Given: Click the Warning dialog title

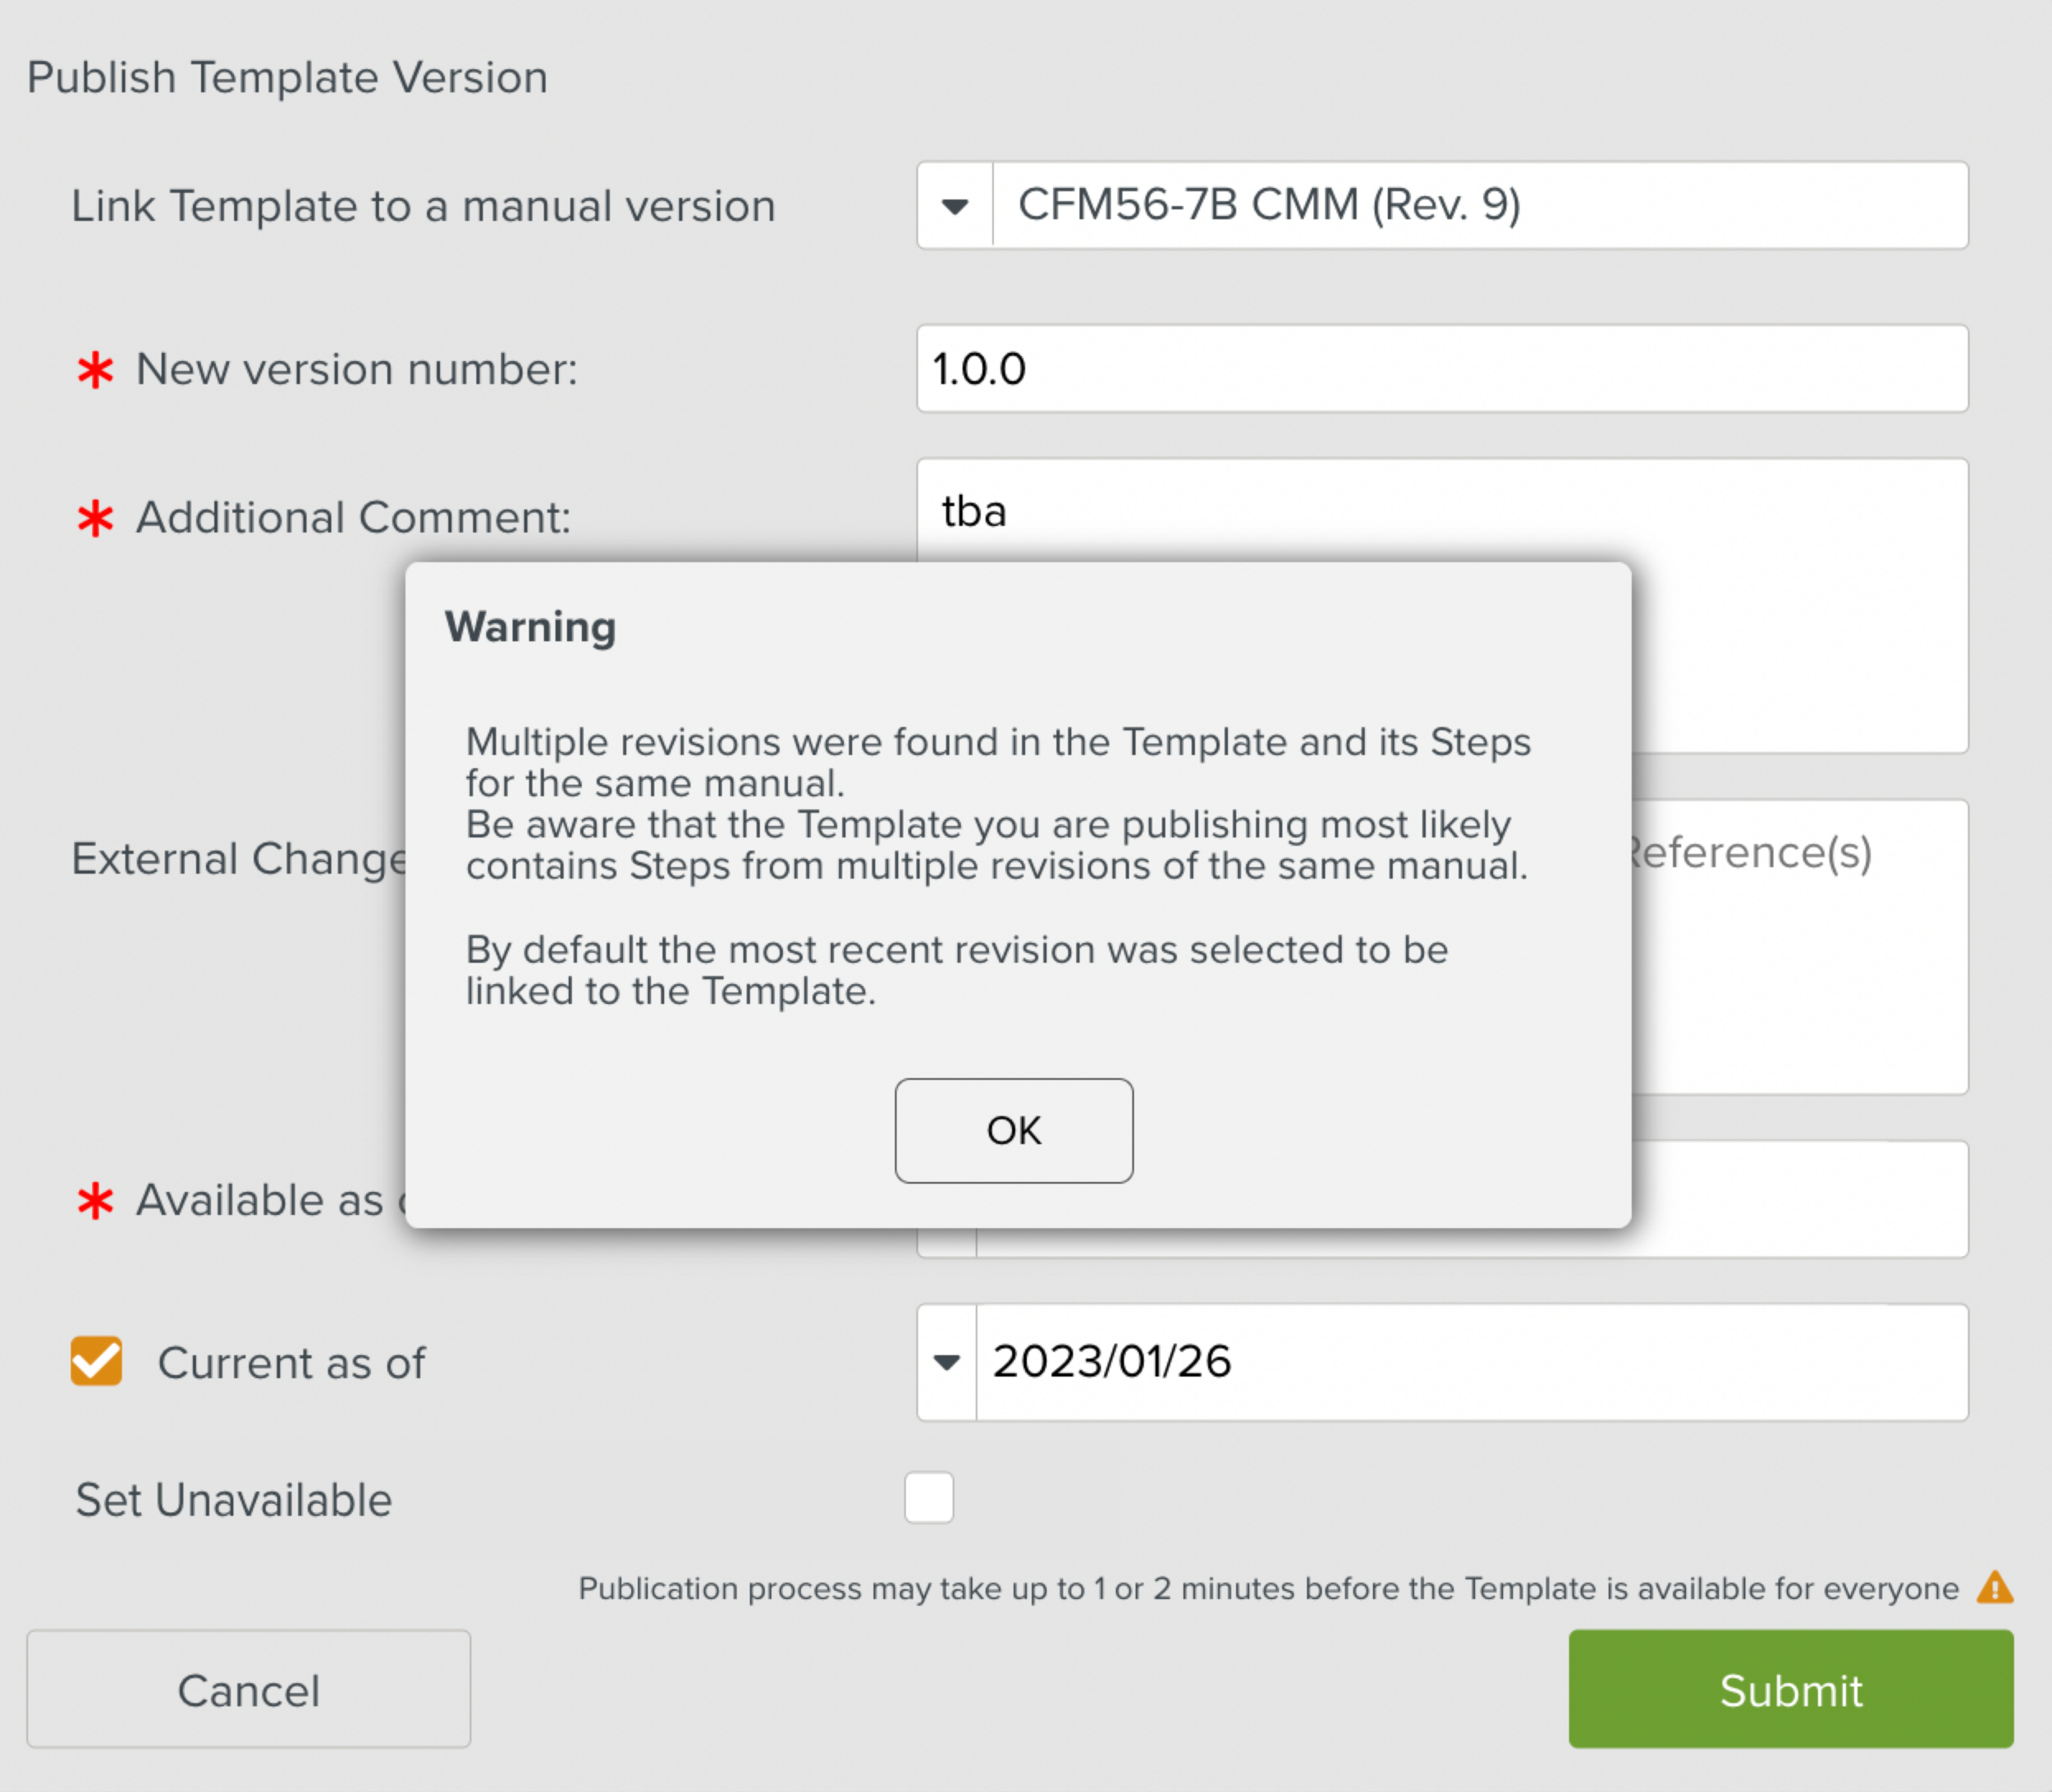Looking at the screenshot, I should [x=530, y=627].
